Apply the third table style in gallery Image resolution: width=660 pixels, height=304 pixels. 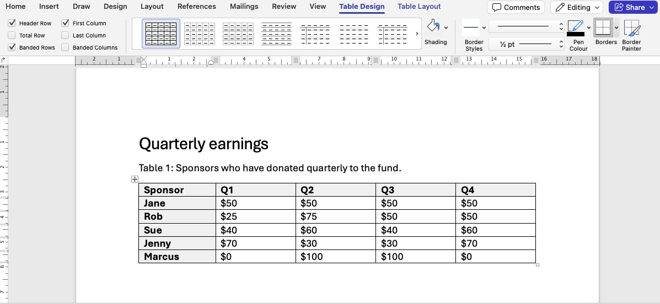(x=238, y=34)
